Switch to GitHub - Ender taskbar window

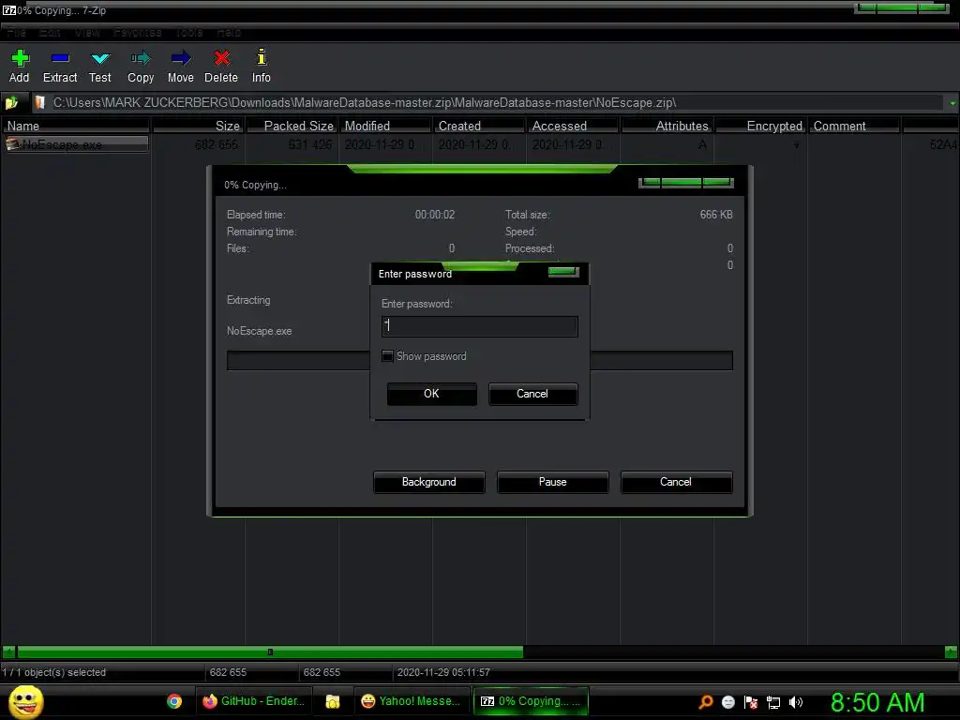pos(254,701)
